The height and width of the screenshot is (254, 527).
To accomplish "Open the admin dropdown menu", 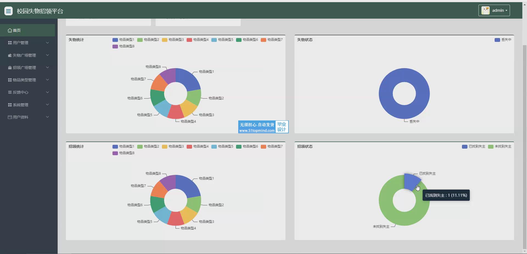I will [494, 10].
